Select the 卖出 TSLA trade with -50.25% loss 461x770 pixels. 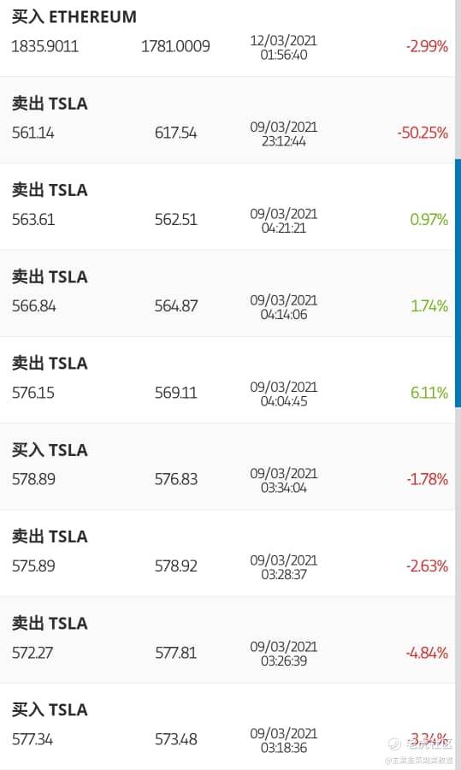click(228, 120)
